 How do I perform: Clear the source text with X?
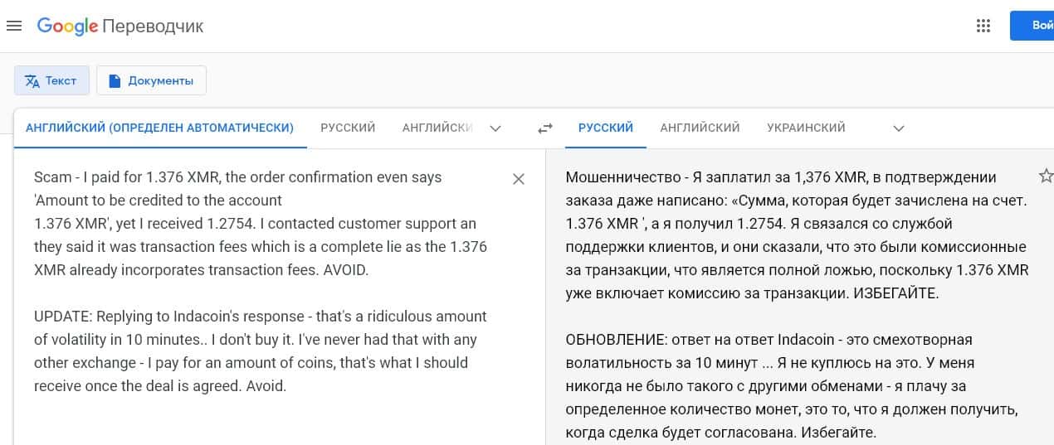(x=519, y=179)
